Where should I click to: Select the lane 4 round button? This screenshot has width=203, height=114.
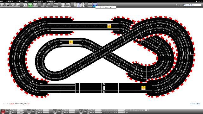(x=81, y=111)
